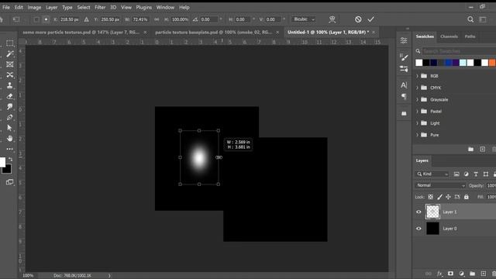Viewport: 496px width, 279px height.
Task: Expand the Pastel swatch group
Action: 417,112
